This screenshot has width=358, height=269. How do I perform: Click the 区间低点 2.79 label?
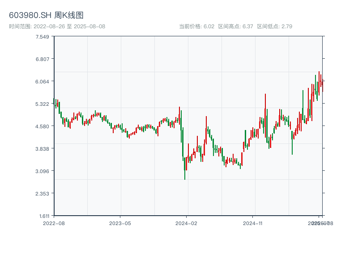(274, 26)
